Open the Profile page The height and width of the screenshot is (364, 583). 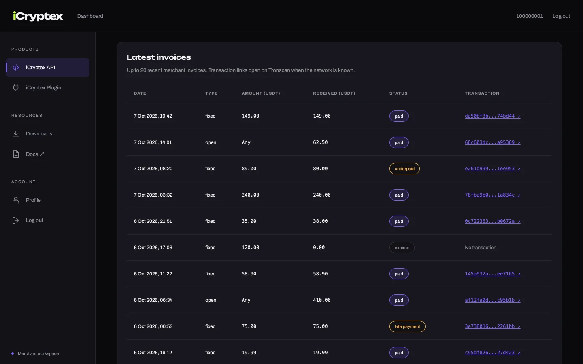click(48, 200)
